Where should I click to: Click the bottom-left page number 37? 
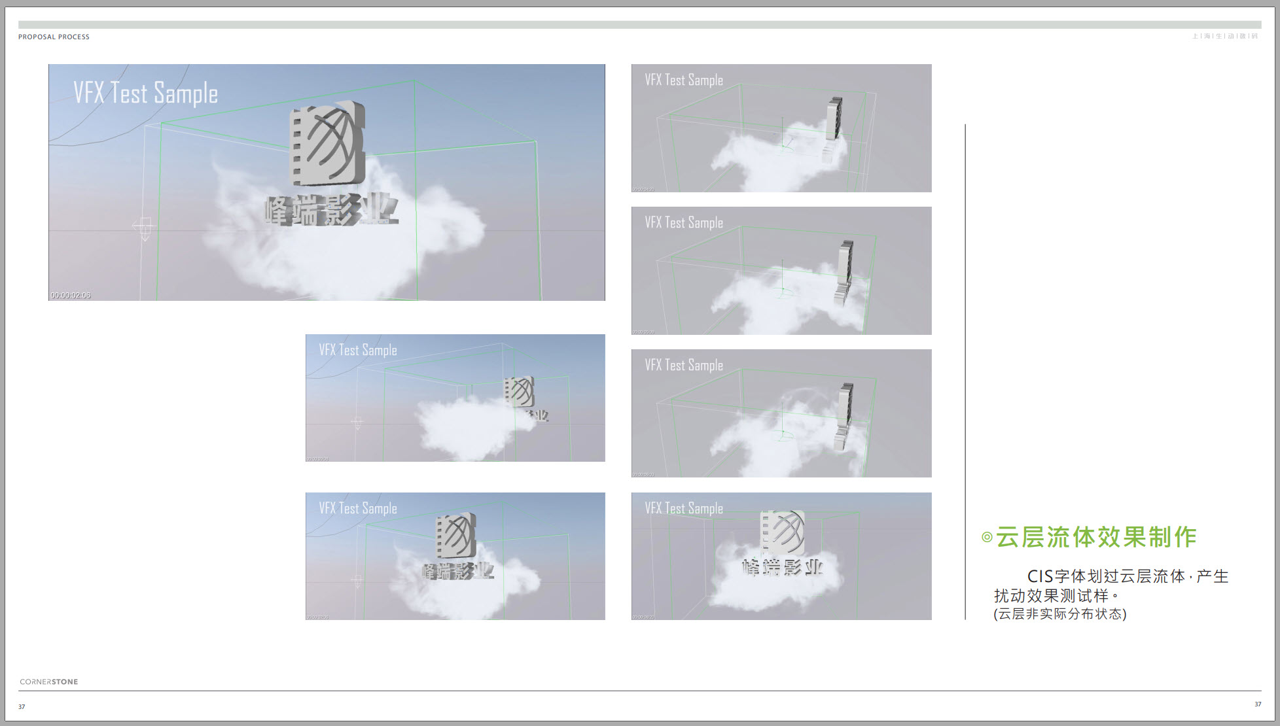click(x=22, y=707)
